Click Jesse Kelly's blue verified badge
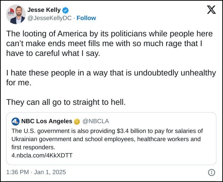This screenshot has height=182, width=223. pos(66,10)
